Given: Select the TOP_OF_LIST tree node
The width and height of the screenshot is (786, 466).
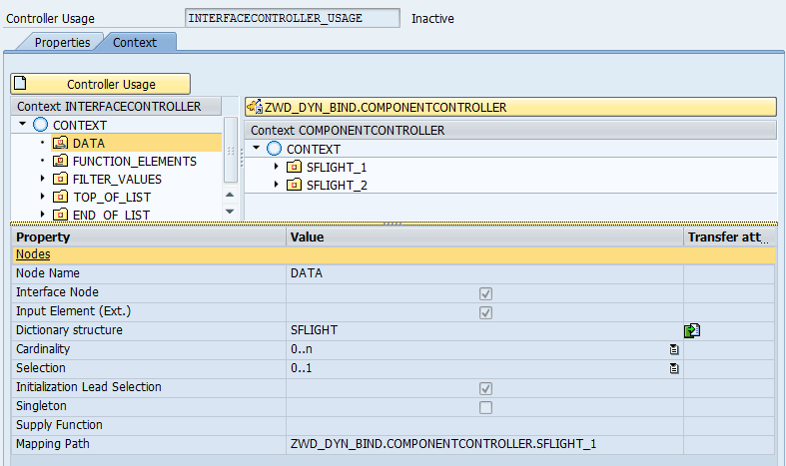Looking at the screenshot, I should [112, 198].
